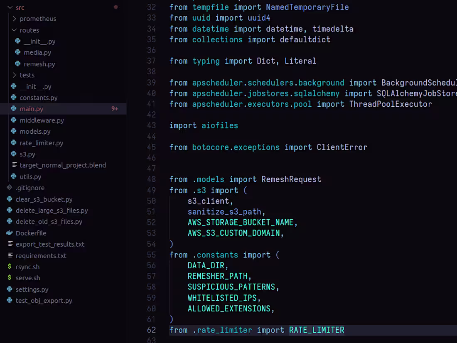Collapse the src folder
This screenshot has height=343, width=457.
pos(9,7)
